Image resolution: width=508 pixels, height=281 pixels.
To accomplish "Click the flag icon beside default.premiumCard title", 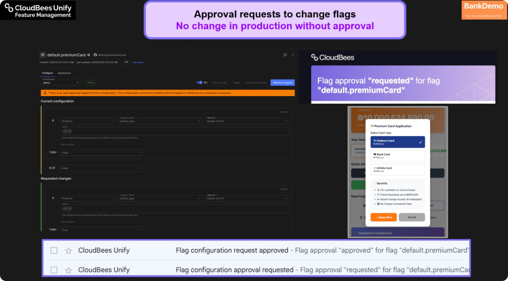I will 43,55.
